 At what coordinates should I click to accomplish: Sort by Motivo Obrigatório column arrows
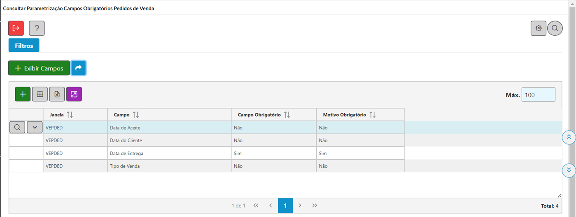[x=373, y=115]
